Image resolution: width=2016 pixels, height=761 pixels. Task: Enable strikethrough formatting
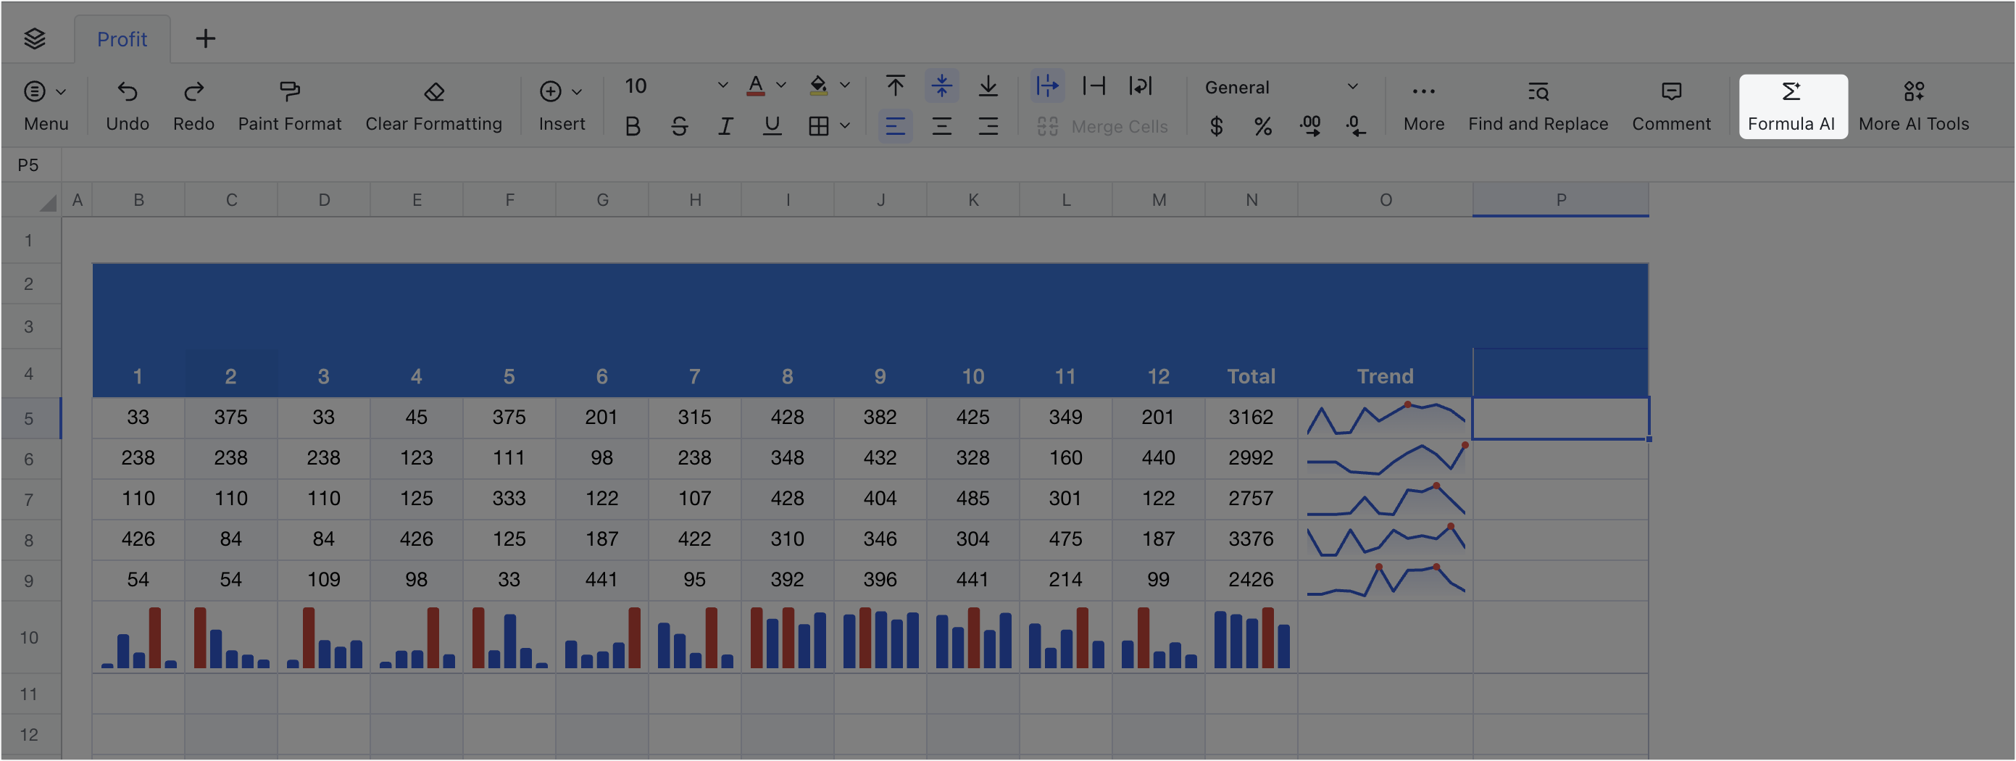(678, 125)
